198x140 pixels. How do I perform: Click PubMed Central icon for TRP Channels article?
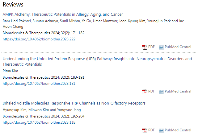tap(161, 130)
